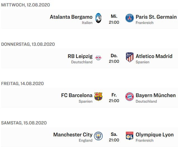178x147 pixels.
Task: Open the RB Leipzig team logo
Action: 98,58
